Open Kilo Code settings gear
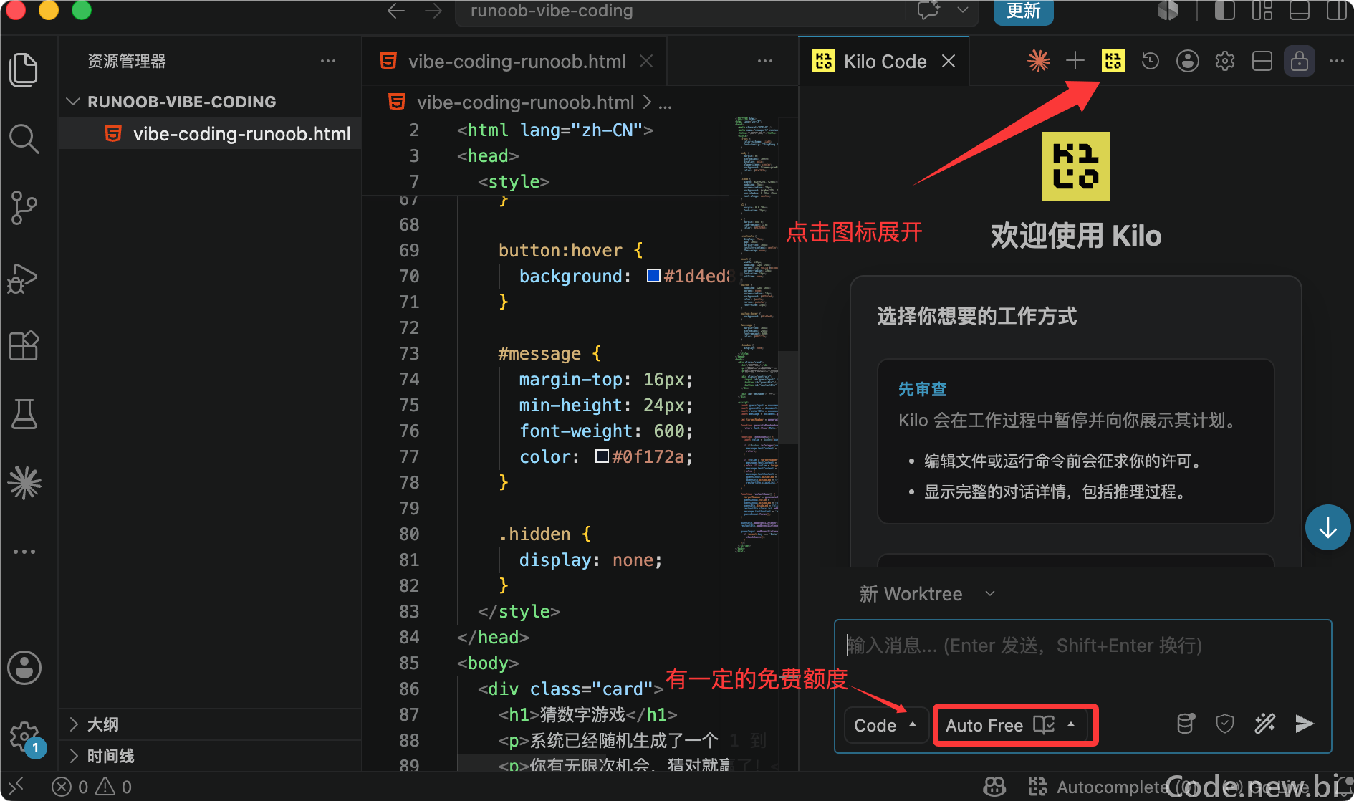Screen dimensions: 1354x801 (1225, 61)
